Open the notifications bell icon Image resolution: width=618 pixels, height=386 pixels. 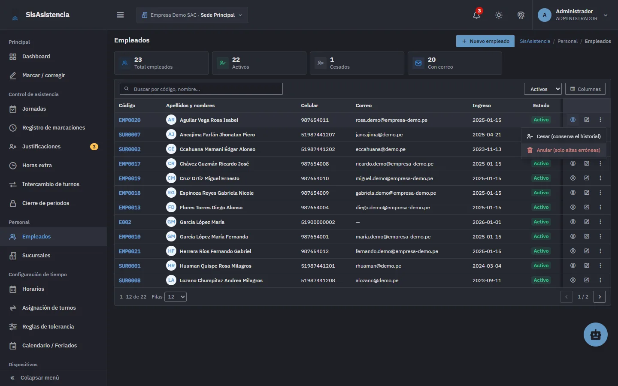tap(476, 15)
